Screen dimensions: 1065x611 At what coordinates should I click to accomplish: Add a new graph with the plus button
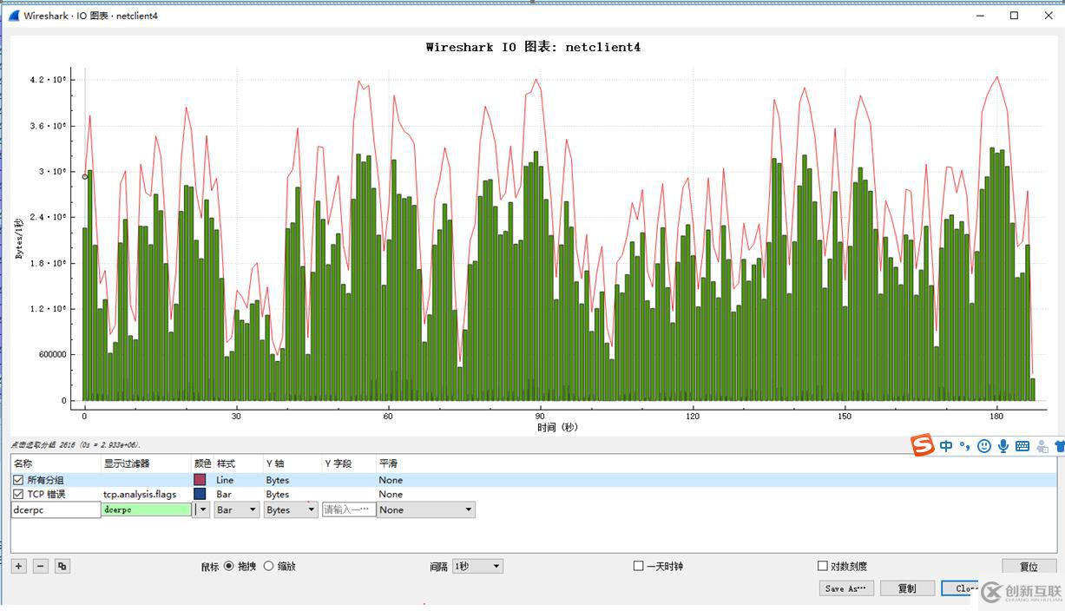[18, 566]
